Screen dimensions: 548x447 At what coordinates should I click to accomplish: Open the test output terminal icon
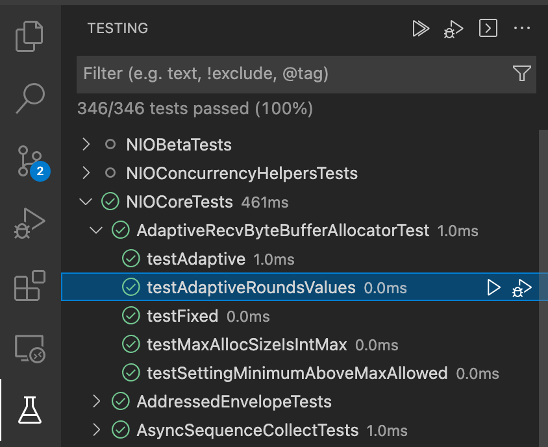click(x=488, y=29)
